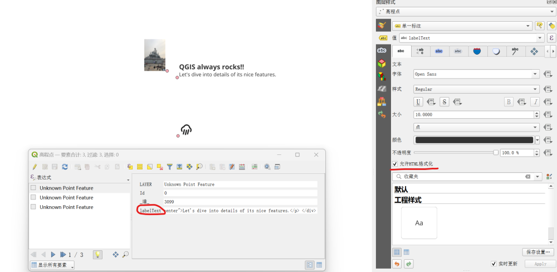Deselect all features icon
Image resolution: width=557 pixels, height=272 pixels.
[160, 167]
